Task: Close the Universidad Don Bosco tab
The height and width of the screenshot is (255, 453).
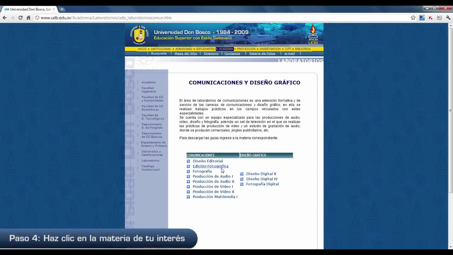Action: pyautogui.click(x=54, y=9)
